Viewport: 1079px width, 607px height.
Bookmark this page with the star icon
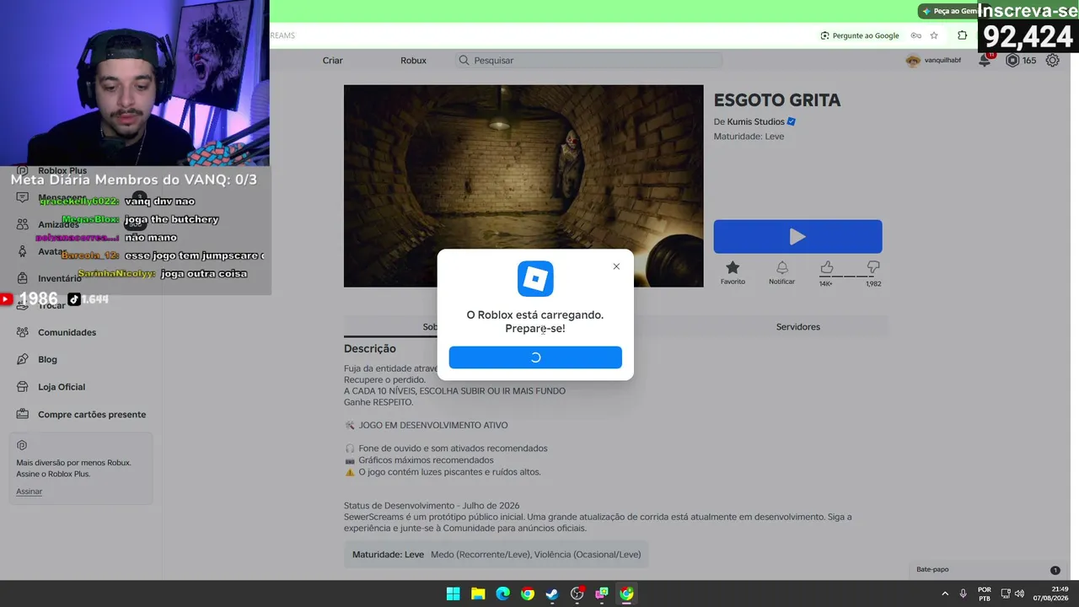pyautogui.click(x=934, y=35)
